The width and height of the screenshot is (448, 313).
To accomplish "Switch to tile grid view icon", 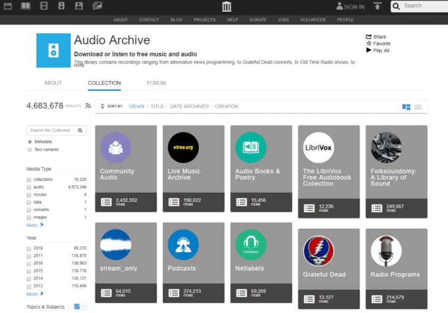I will tap(406, 107).
